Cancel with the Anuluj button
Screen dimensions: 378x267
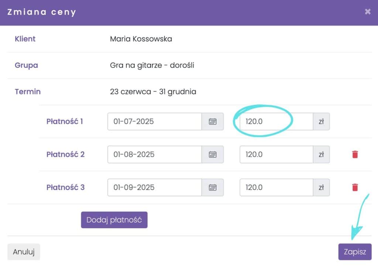click(x=24, y=252)
